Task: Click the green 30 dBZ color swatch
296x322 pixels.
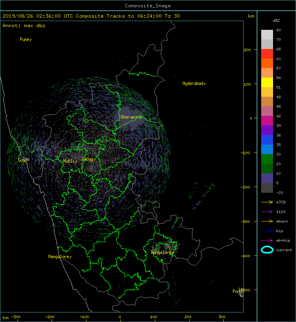Action: (267, 159)
